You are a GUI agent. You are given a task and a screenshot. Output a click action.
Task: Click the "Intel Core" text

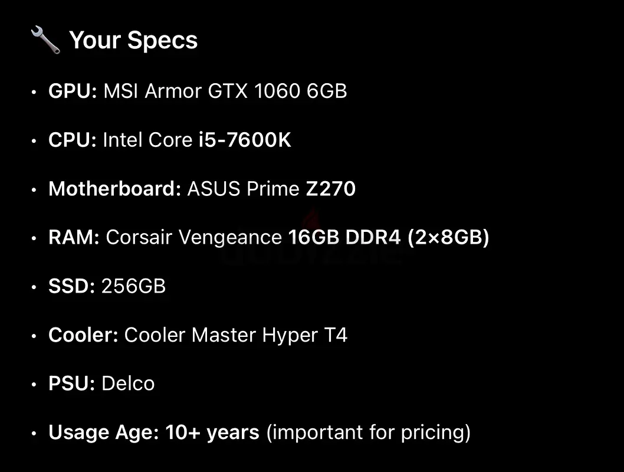point(147,140)
